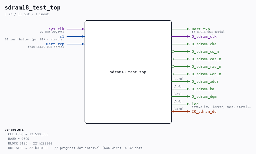
Task: Click the inversion bubble on O_sdram_ras_n
Action: coord(173,67)
